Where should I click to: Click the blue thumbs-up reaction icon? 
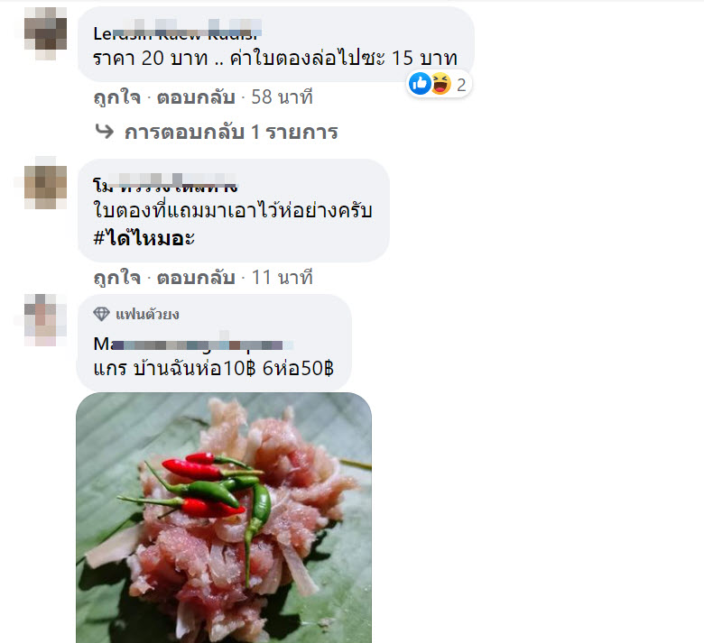click(x=421, y=84)
